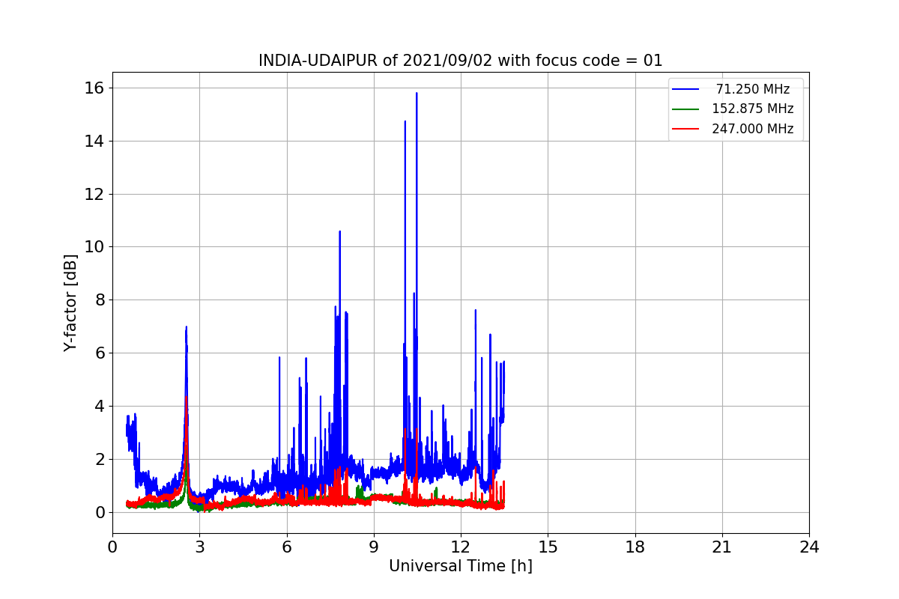The image size is (899, 599).
Task: Click the x-axis tick label 9
Action: (373, 547)
